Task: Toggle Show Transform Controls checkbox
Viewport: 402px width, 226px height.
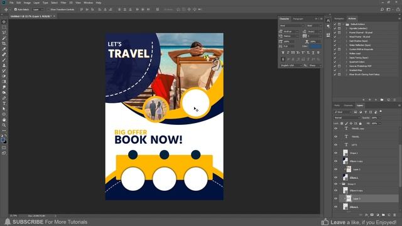Action: pyautogui.click(x=49, y=9)
